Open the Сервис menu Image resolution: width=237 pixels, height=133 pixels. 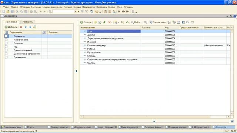click(x=112, y=7)
